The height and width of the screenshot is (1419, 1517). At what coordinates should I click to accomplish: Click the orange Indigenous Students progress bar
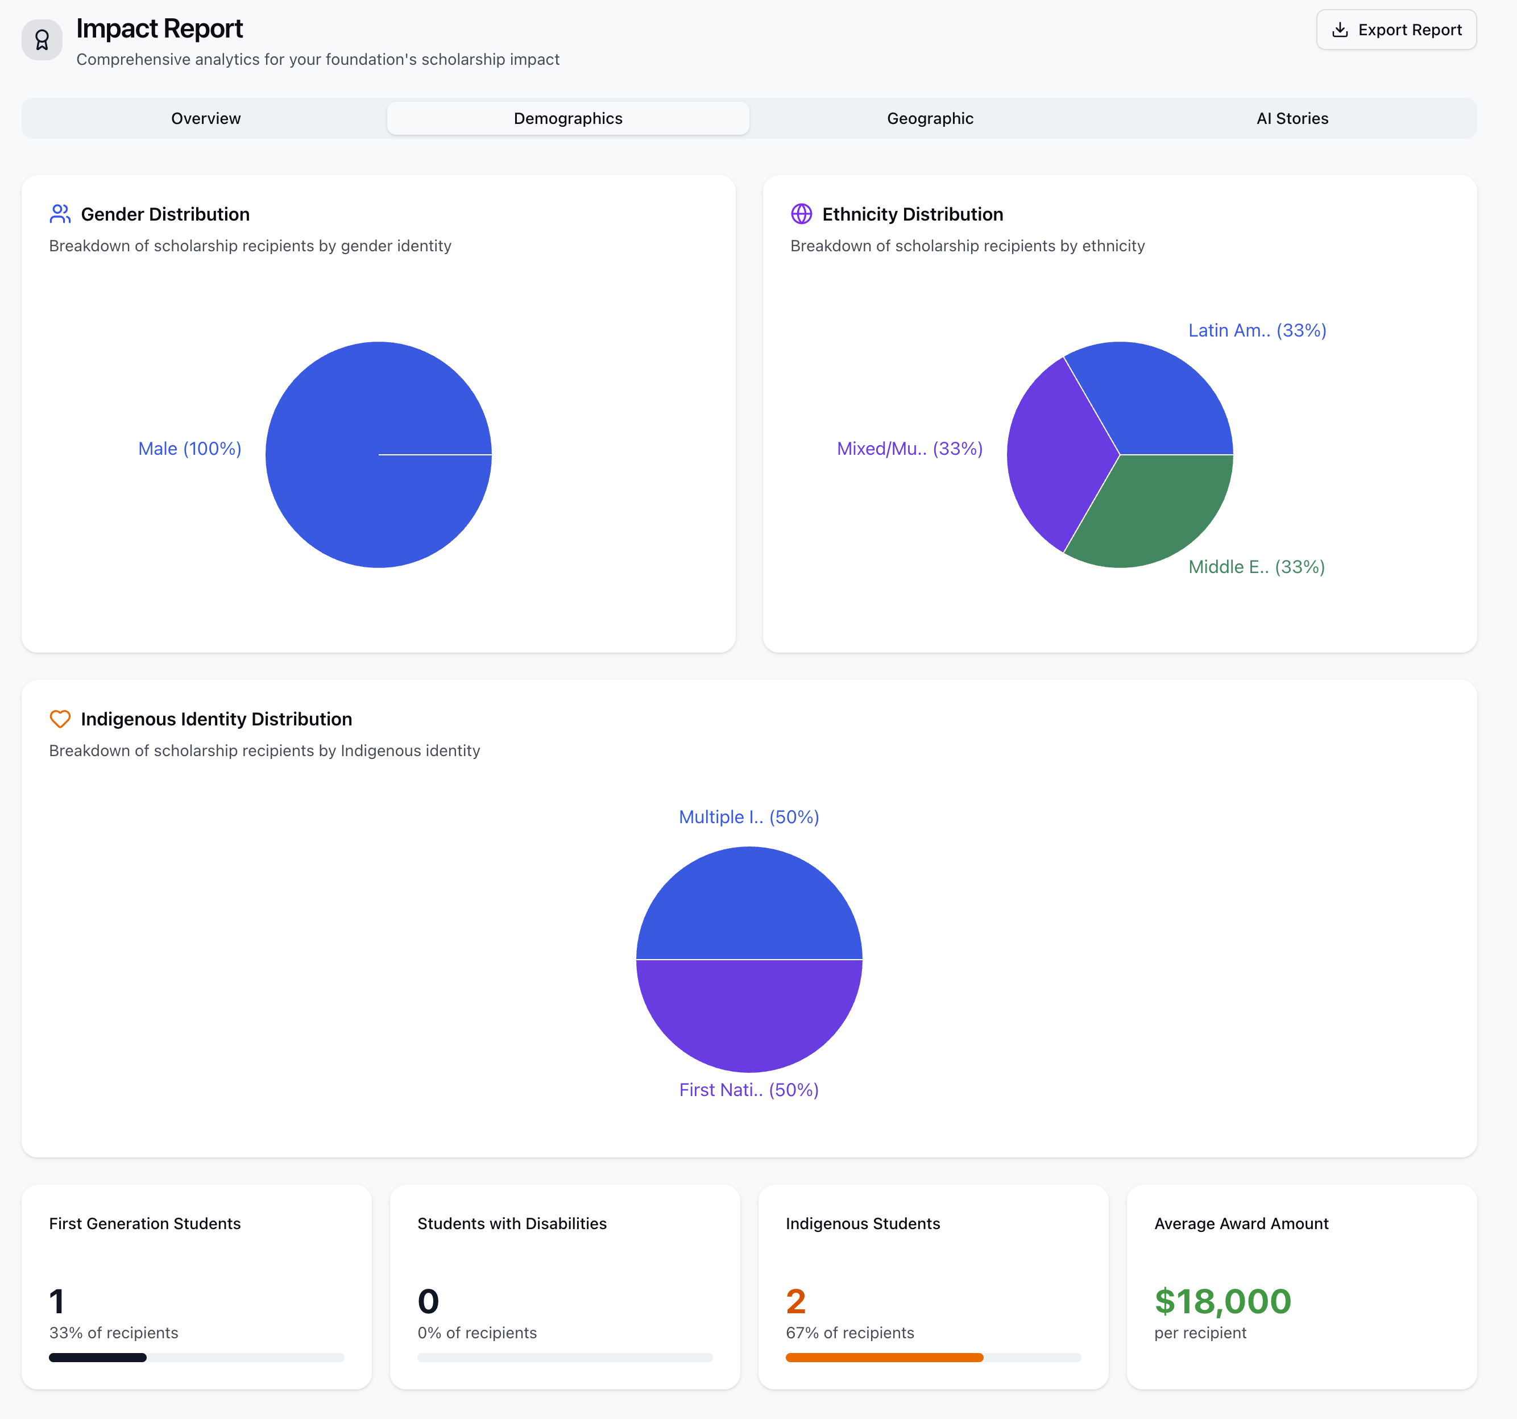tap(884, 1357)
